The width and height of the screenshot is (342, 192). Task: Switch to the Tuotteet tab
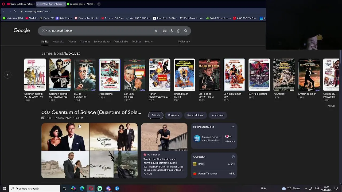click(x=85, y=42)
